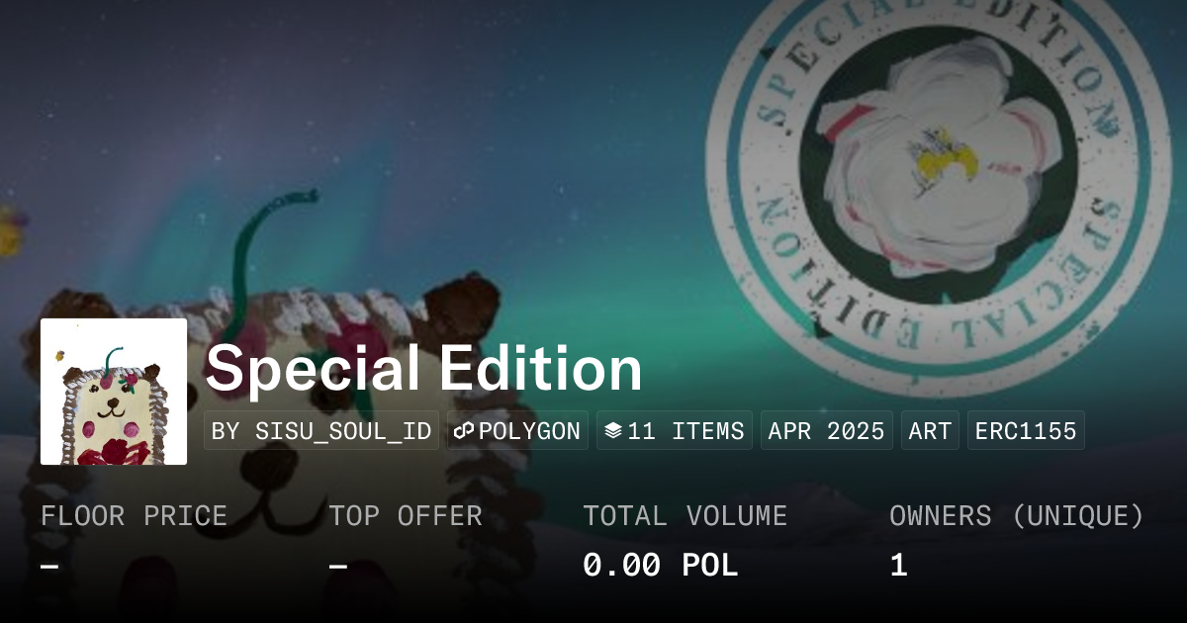Click the ERC1155 token standard badge

(x=1026, y=431)
